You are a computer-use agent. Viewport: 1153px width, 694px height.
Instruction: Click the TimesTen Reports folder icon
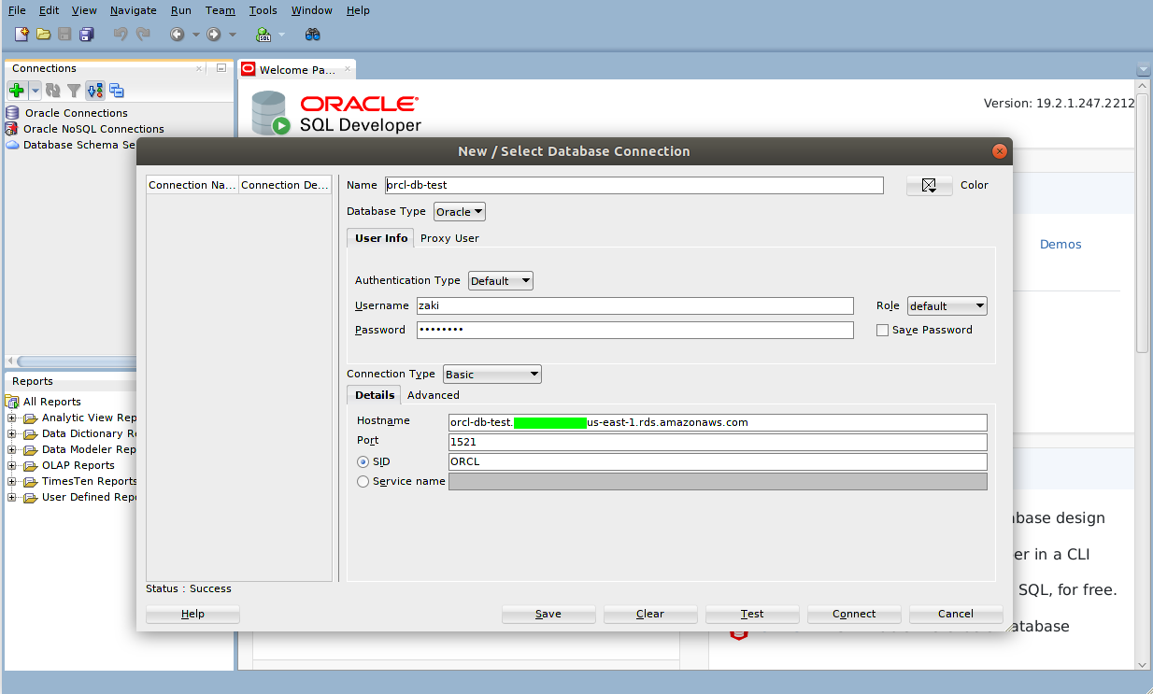(30, 481)
